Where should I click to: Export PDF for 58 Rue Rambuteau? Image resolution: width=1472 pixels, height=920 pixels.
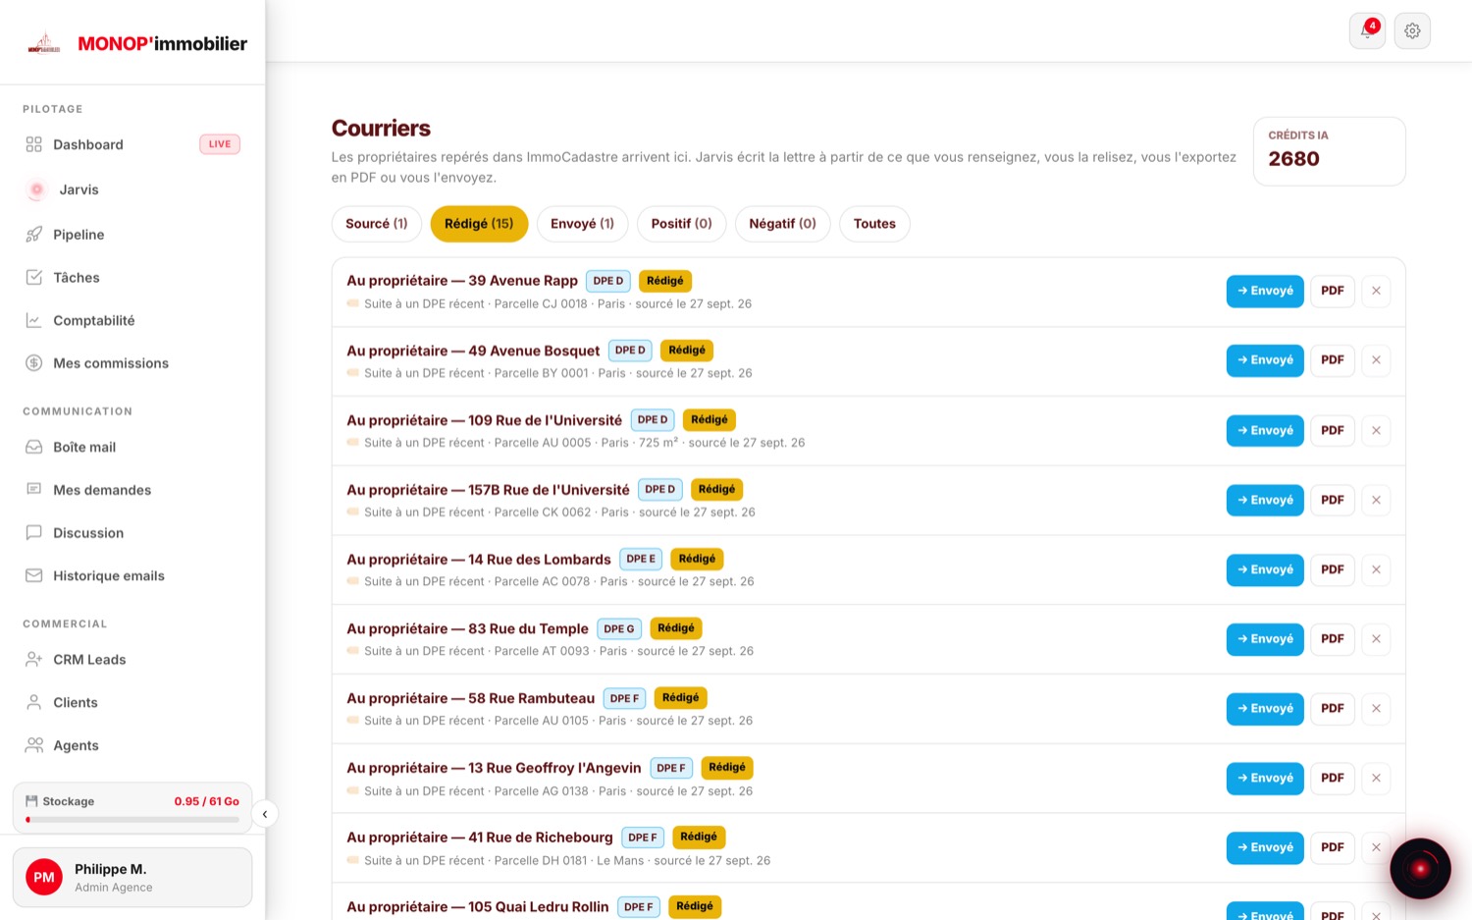click(1333, 709)
